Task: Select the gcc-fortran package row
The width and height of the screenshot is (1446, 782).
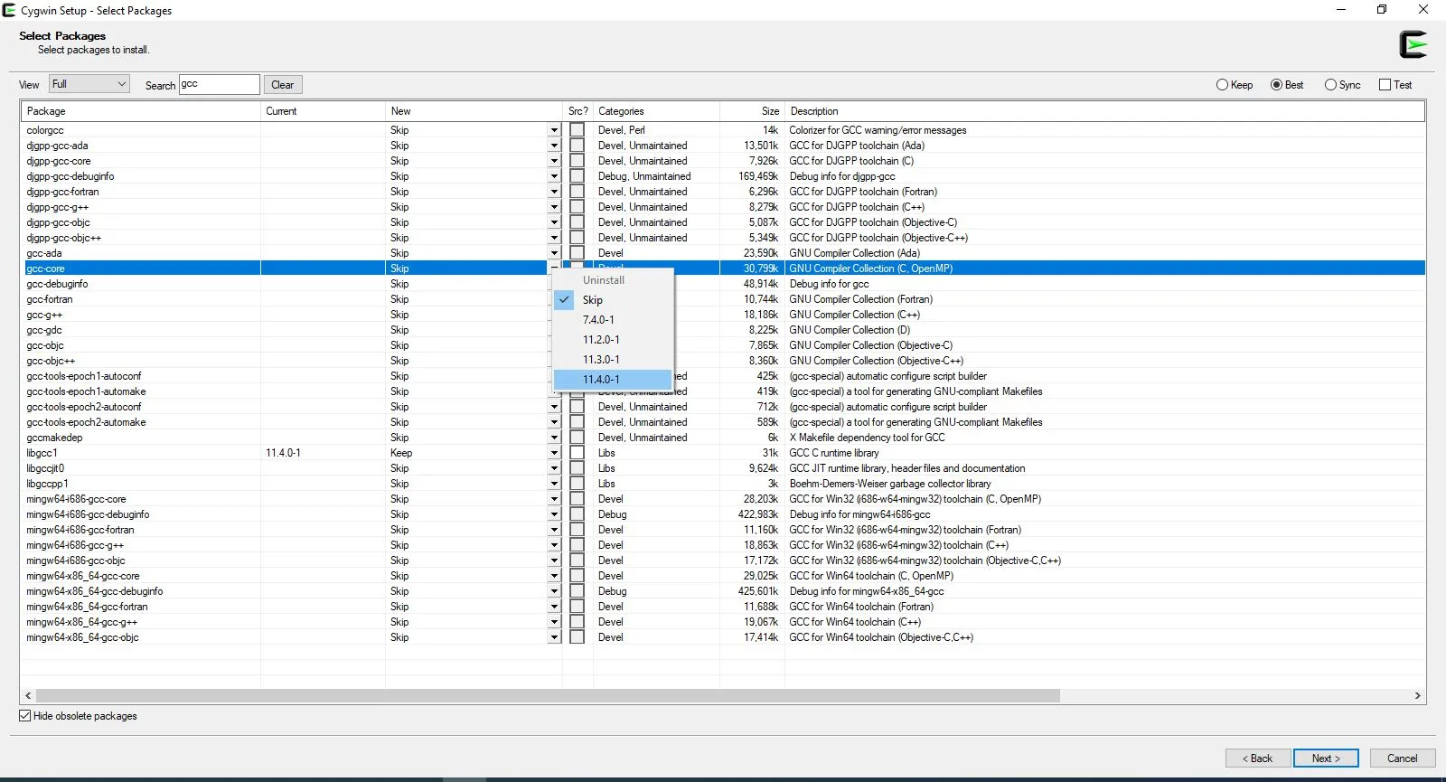Action: point(723,299)
